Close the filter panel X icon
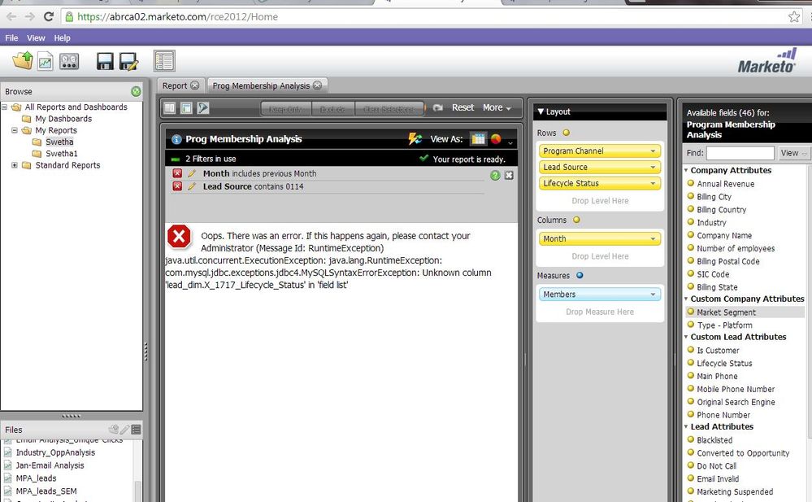 click(509, 175)
